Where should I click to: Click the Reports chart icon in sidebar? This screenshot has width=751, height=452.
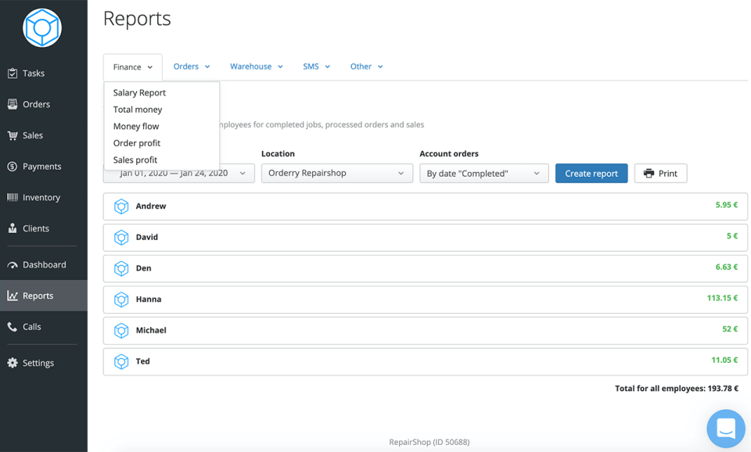(13, 296)
